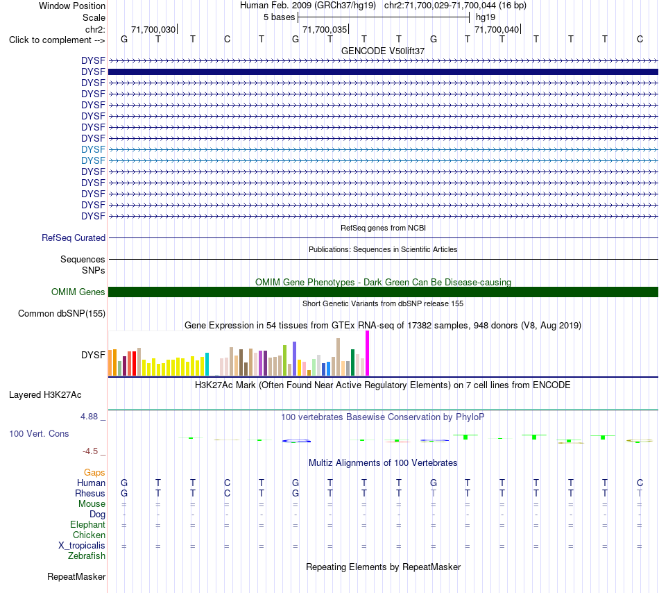This screenshot has width=659, height=593.
Task: Open the GENCODE V50lift37 track title
Action: [x=383, y=51]
